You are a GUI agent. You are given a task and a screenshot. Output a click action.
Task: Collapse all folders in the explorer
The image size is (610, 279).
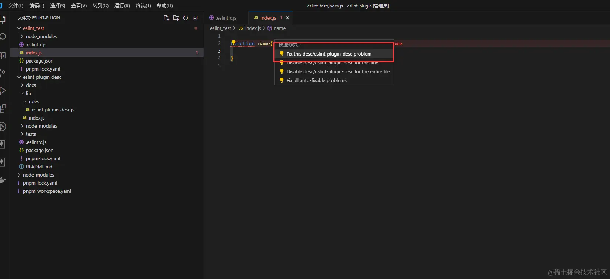click(x=195, y=18)
